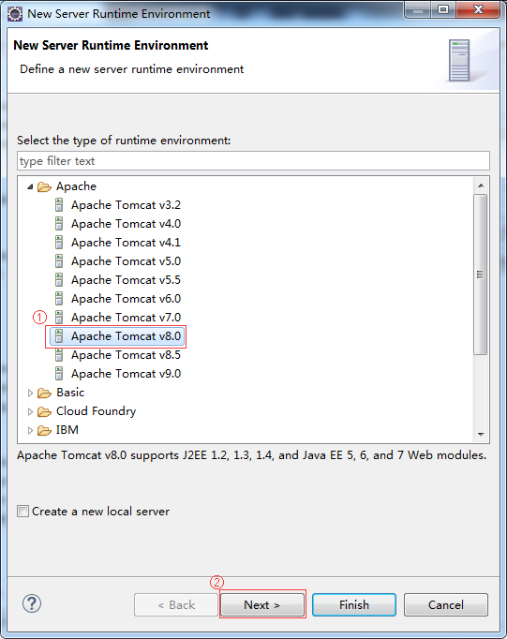Click the server icon beside Apache Tomcat v3.2
Viewport: 507px width, 639px height.
click(59, 205)
